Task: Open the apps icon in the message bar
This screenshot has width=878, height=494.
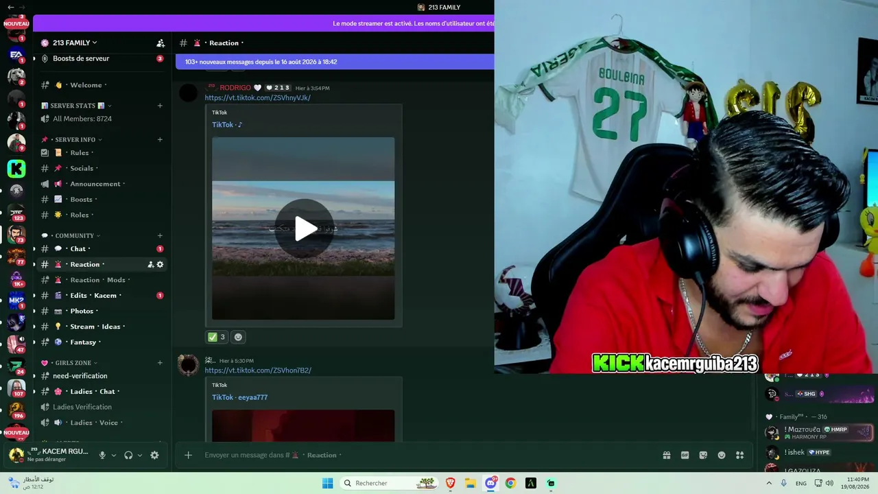Action: click(739, 455)
